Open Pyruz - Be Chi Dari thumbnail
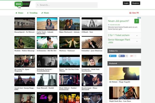The width and height of the screenshot is (155, 103). (x=69, y=61)
